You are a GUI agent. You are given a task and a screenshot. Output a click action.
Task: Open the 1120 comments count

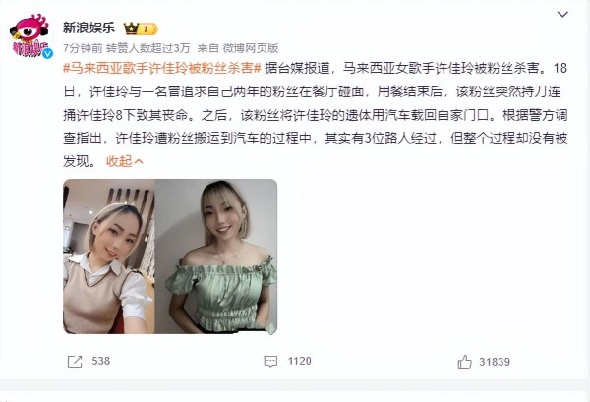tap(300, 361)
